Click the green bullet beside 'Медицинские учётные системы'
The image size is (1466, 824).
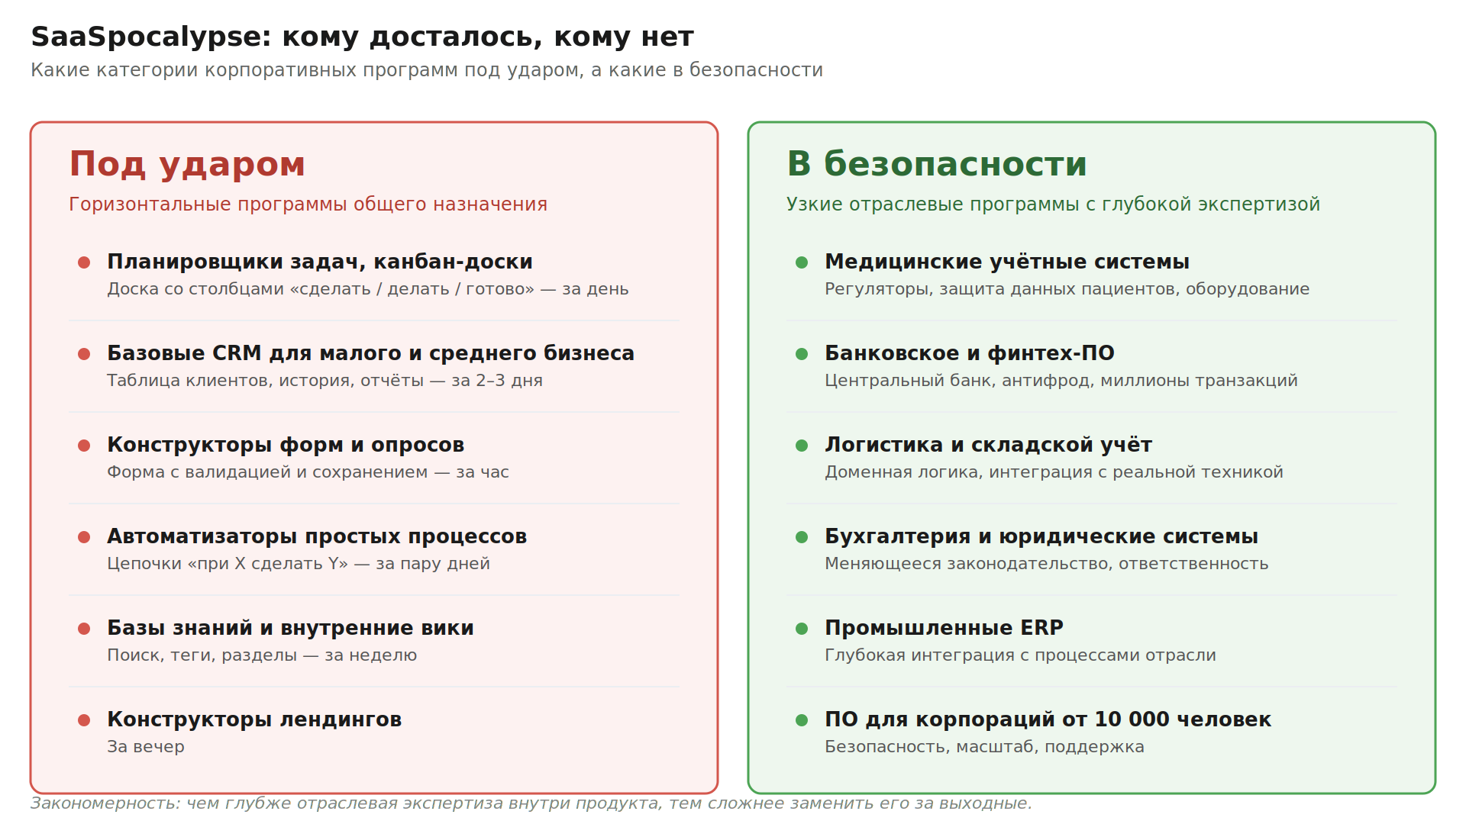[802, 262]
